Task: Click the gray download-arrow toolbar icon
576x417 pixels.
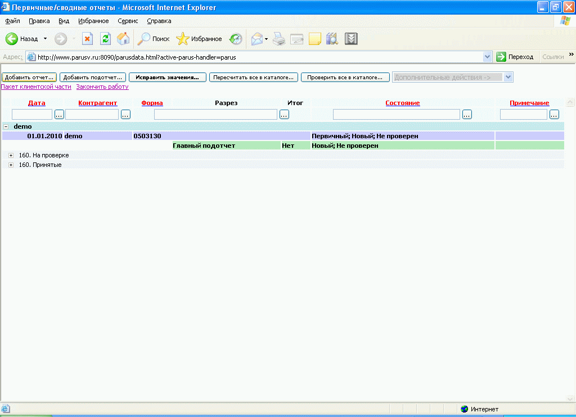Action: 351,39
